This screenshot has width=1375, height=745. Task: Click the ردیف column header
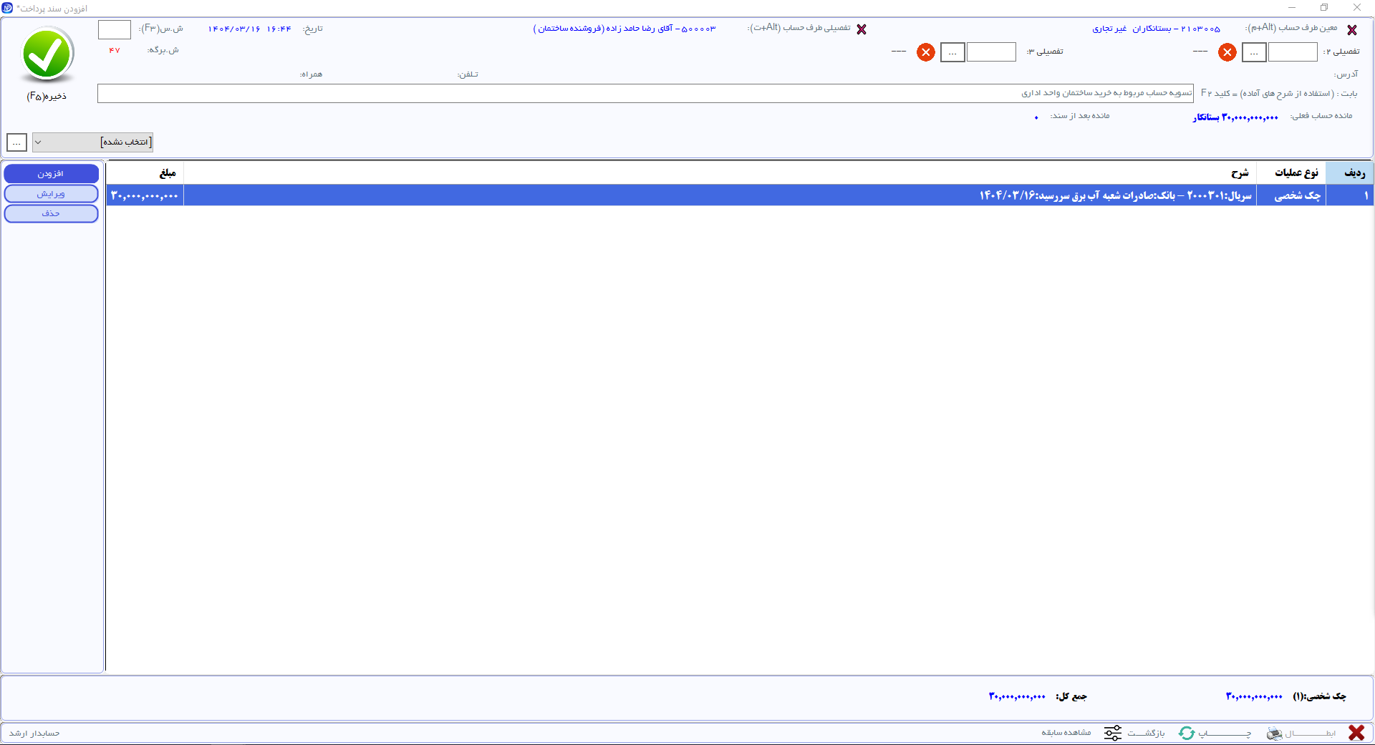(1349, 173)
